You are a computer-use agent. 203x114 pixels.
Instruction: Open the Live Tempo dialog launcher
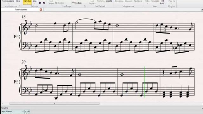[x=85, y=6]
